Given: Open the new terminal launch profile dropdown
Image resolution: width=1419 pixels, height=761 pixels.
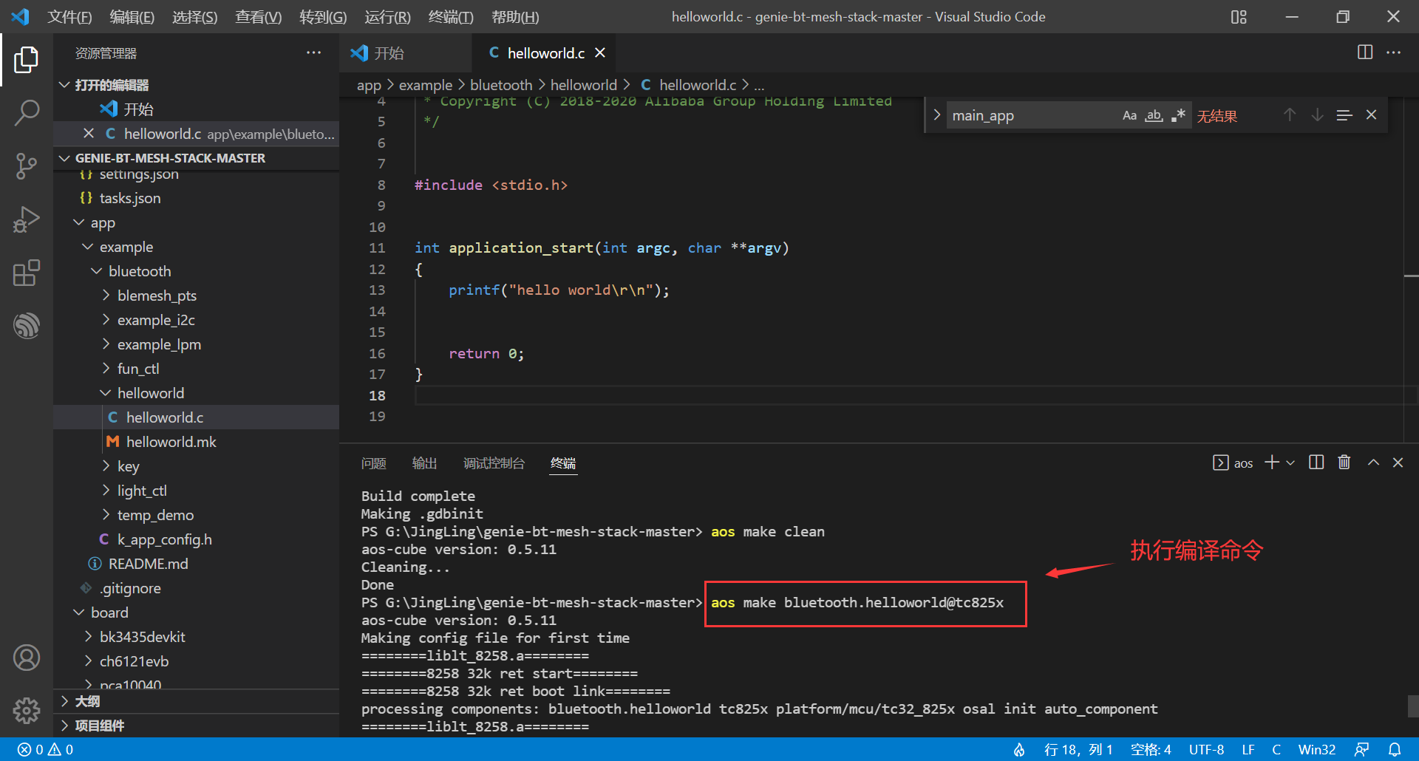Looking at the screenshot, I should [1290, 463].
